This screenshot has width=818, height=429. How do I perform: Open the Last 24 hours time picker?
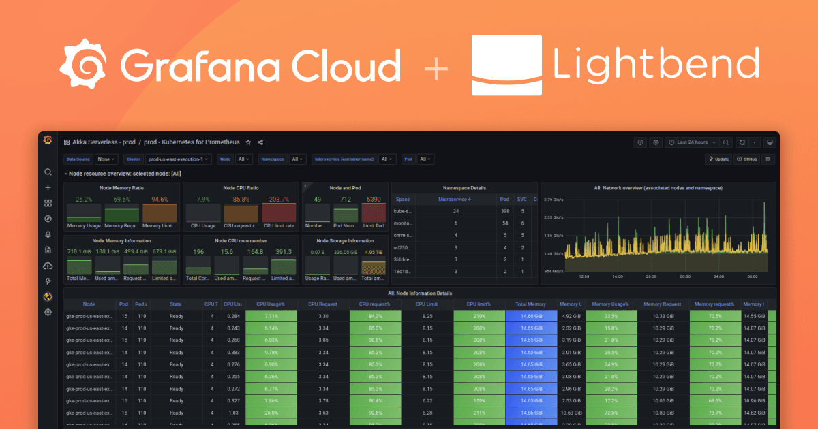click(x=691, y=142)
